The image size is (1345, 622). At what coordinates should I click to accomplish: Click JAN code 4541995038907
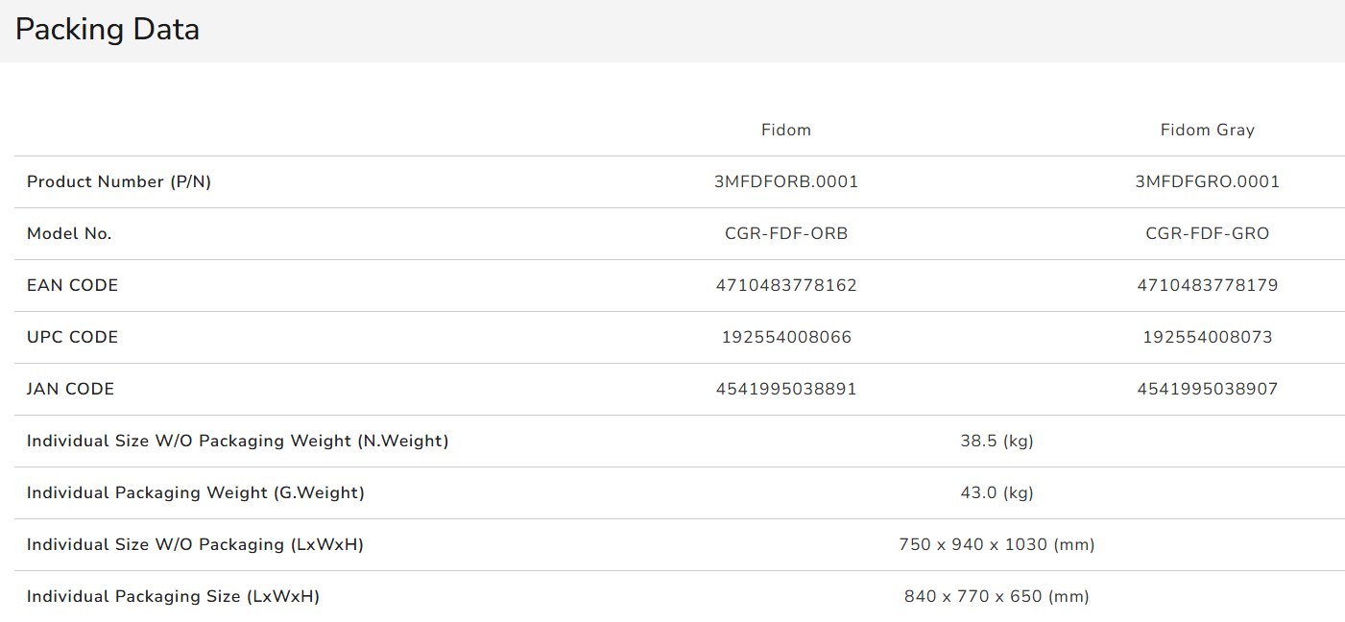[1207, 389]
